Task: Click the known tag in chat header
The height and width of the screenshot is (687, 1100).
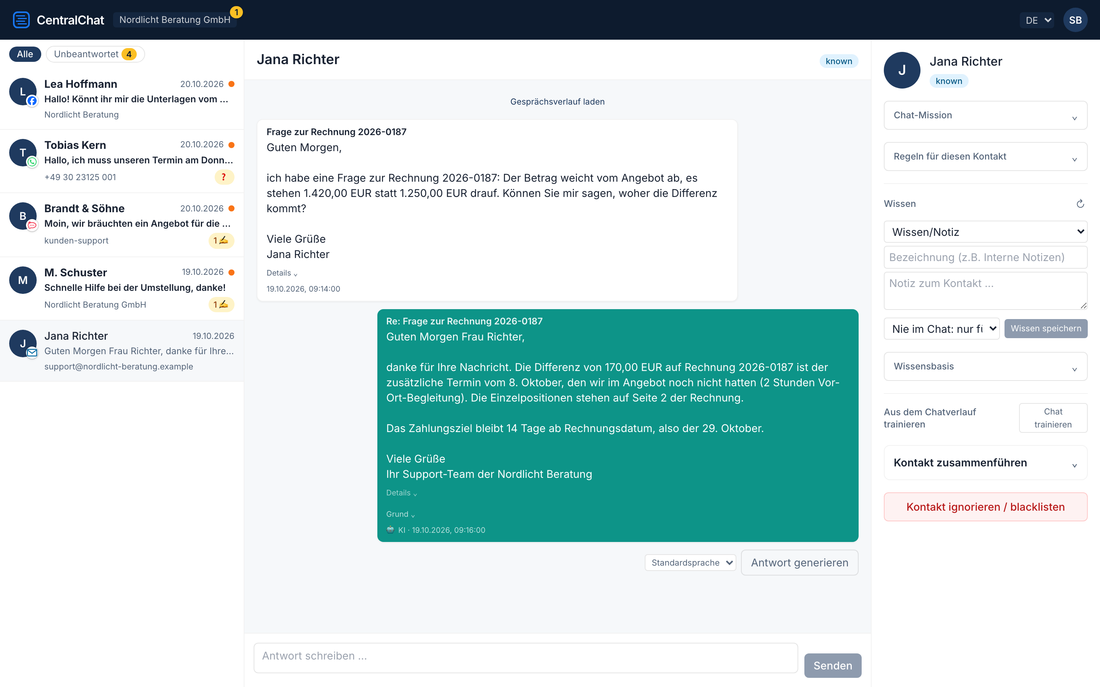Action: tap(839, 61)
